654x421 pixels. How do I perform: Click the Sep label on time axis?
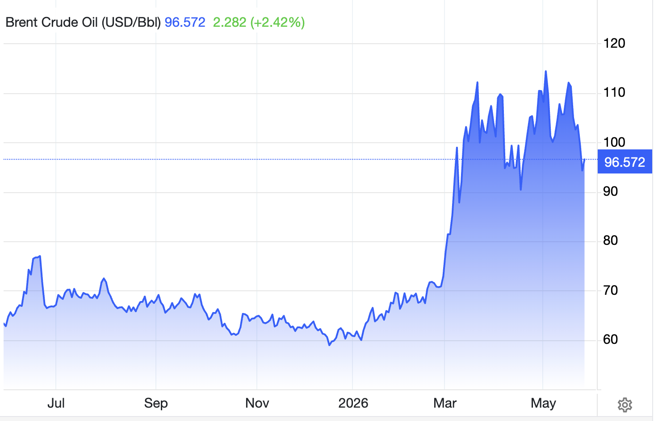pyautogui.click(x=156, y=403)
